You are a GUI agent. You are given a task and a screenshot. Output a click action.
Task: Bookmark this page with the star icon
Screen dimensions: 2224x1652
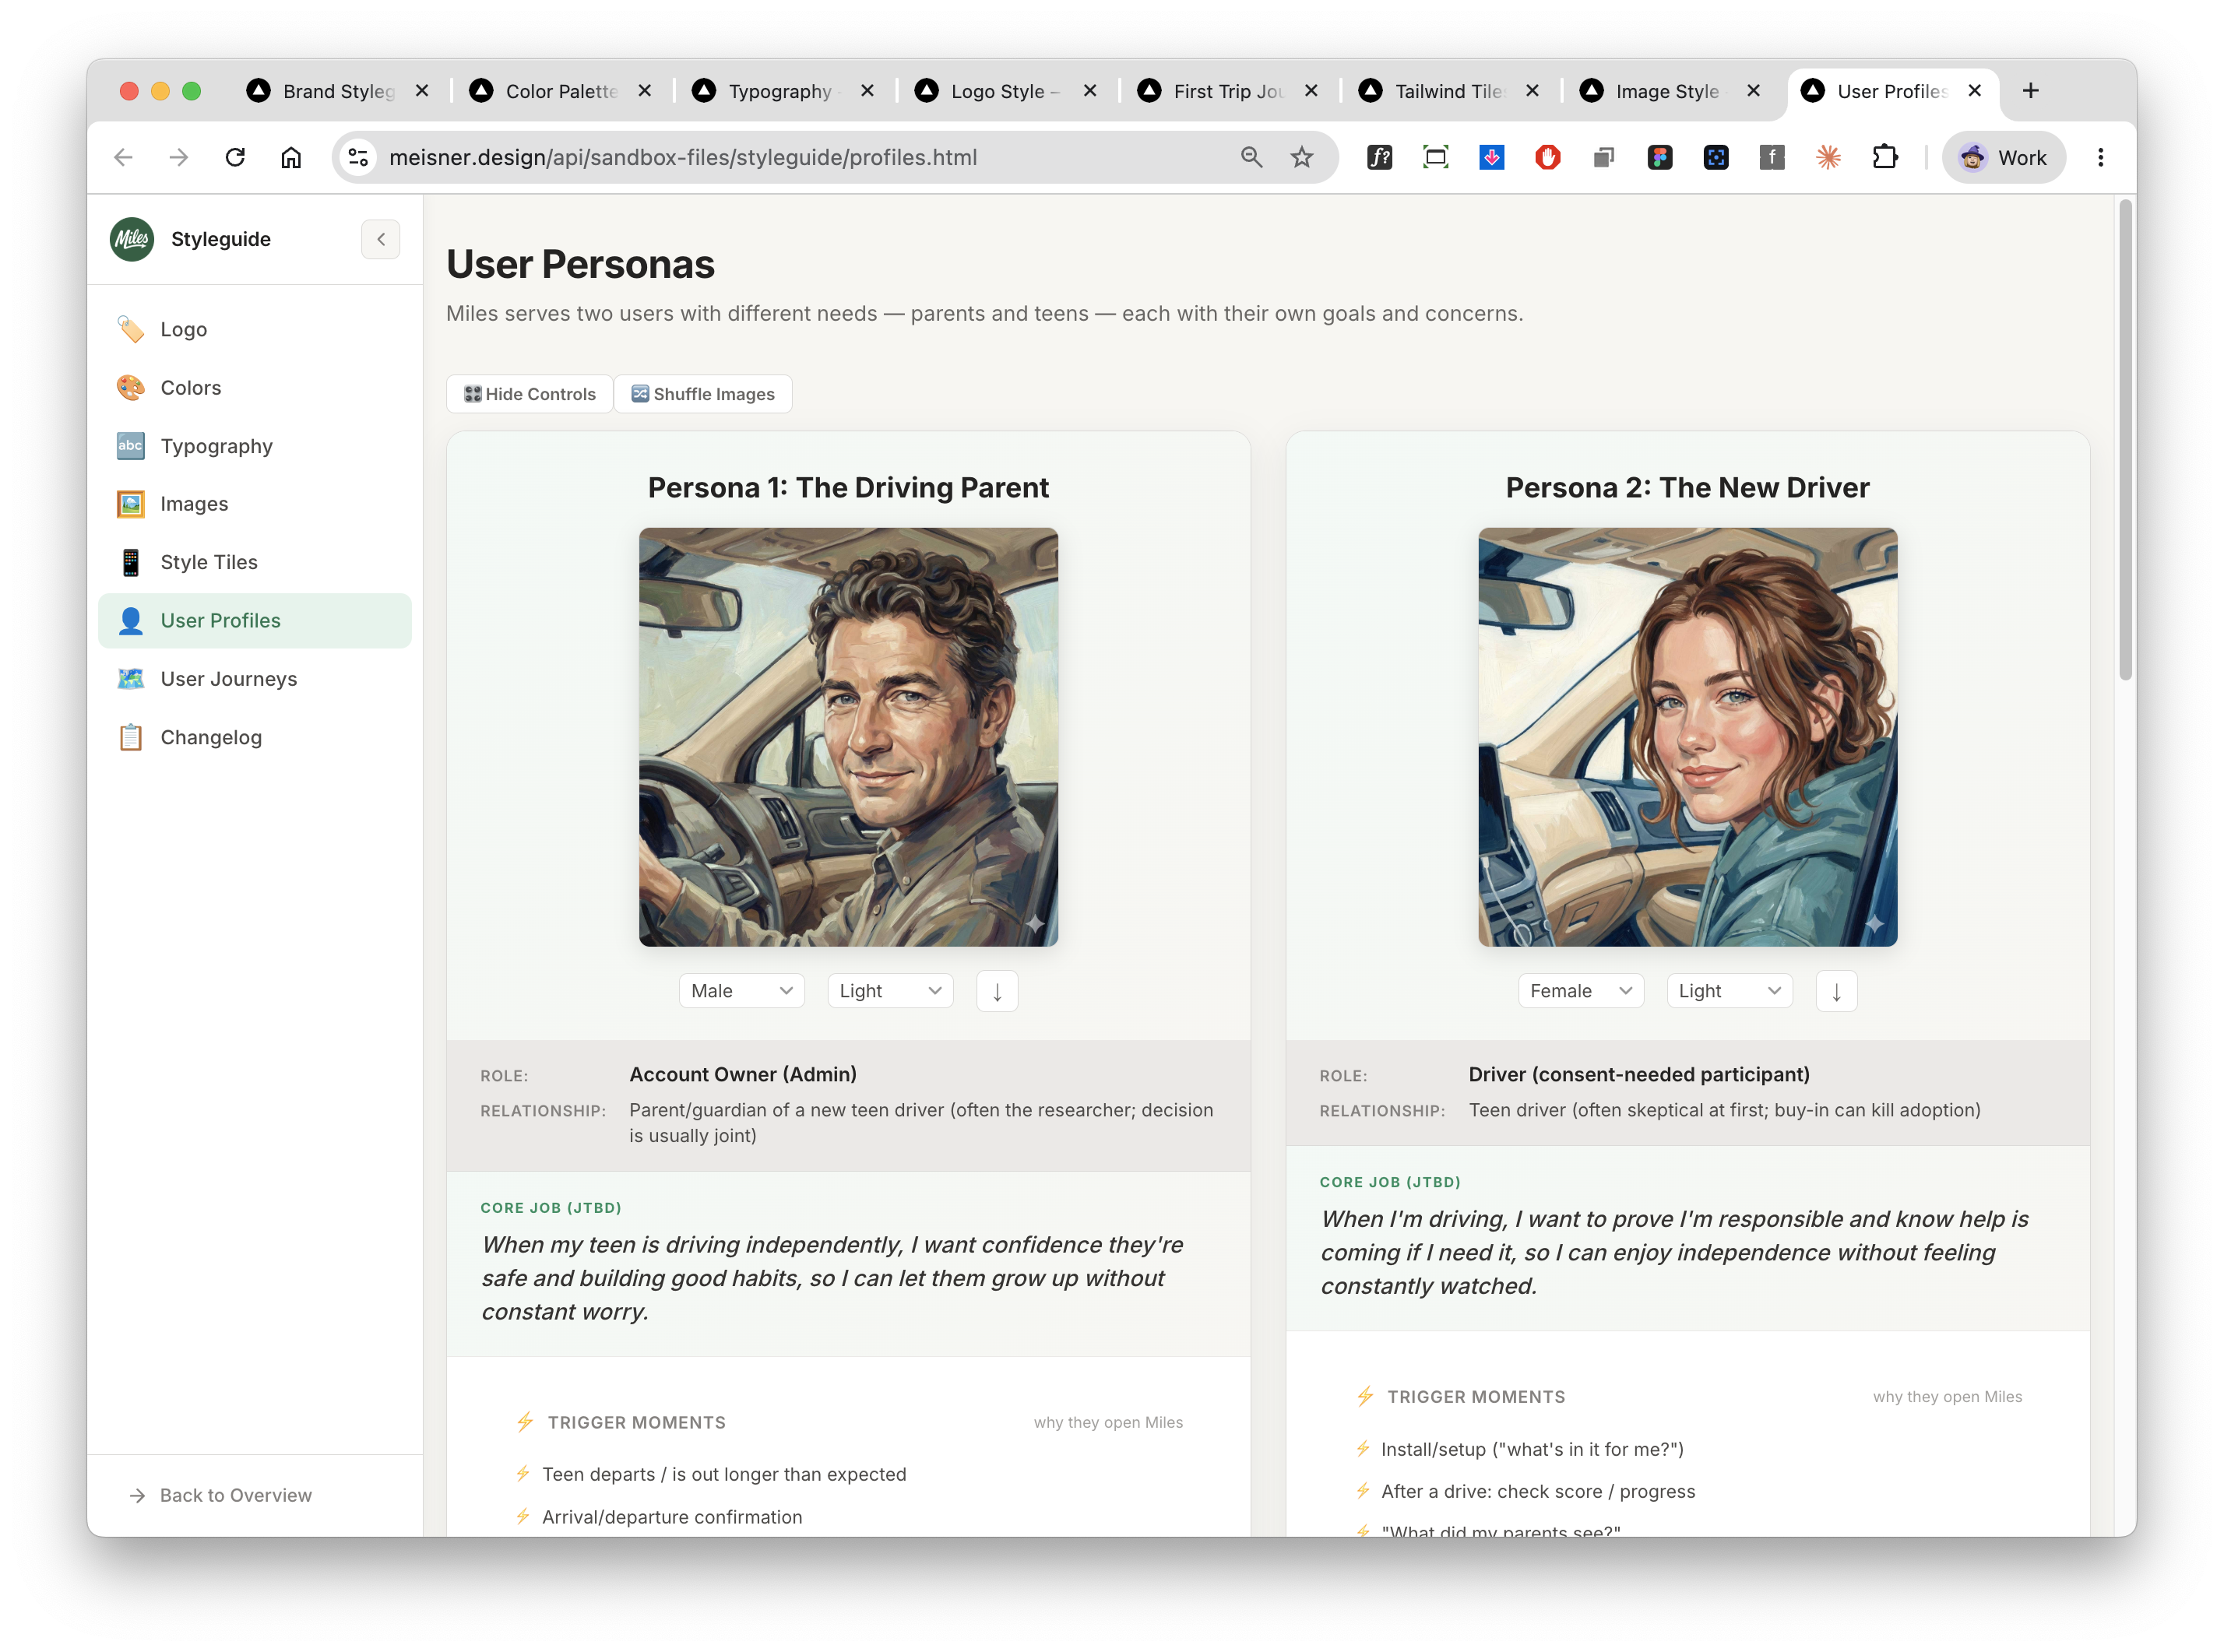tap(1301, 157)
